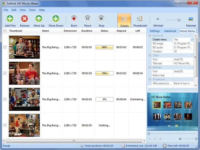The width and height of the screenshot is (200, 150).
Task: Stop the movie menu preview
Action: (x=160, y=139)
